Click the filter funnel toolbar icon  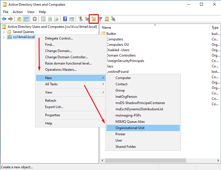tap(100, 19)
